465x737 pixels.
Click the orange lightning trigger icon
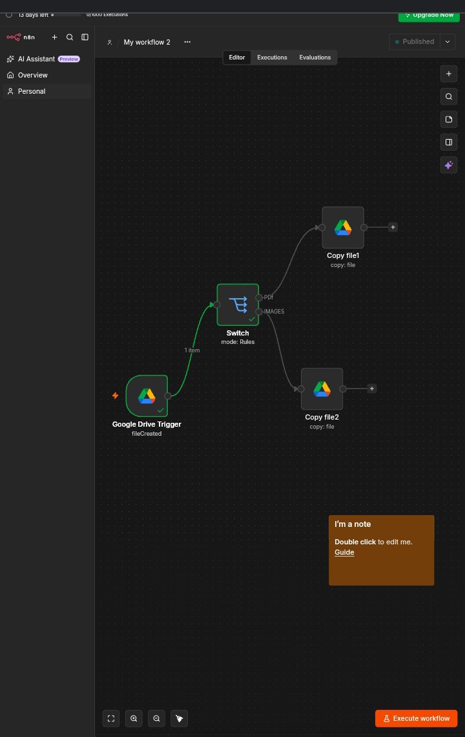coord(115,396)
